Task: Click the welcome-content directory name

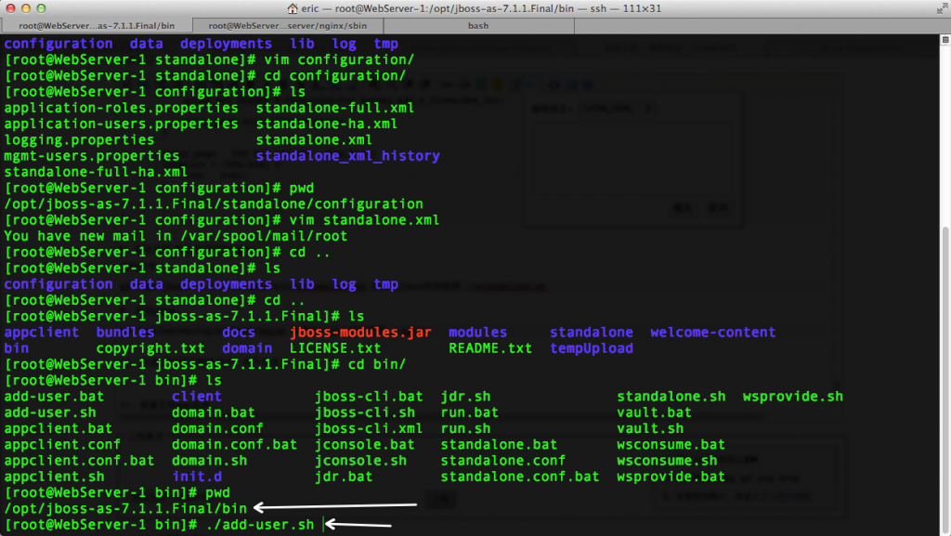Action: [x=712, y=333]
